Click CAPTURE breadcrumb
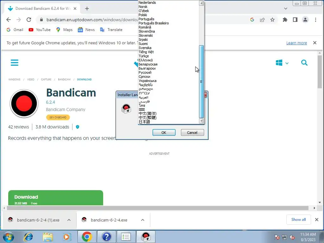Image resolution: width=324 pixels, height=243 pixels. click(x=46, y=79)
